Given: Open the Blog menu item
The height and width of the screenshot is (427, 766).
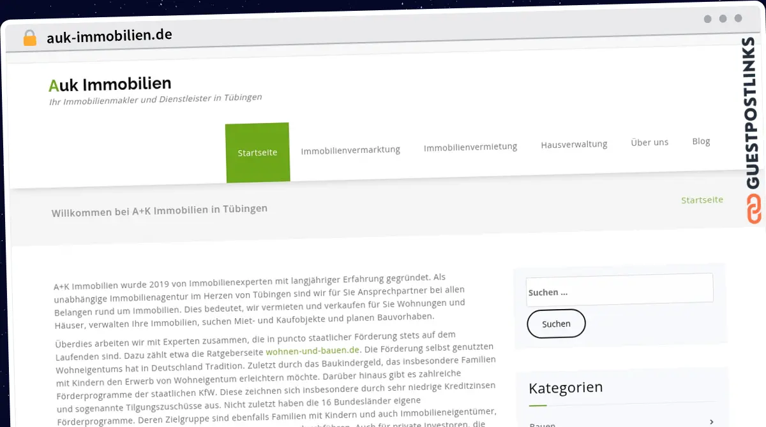Looking at the screenshot, I should [701, 141].
